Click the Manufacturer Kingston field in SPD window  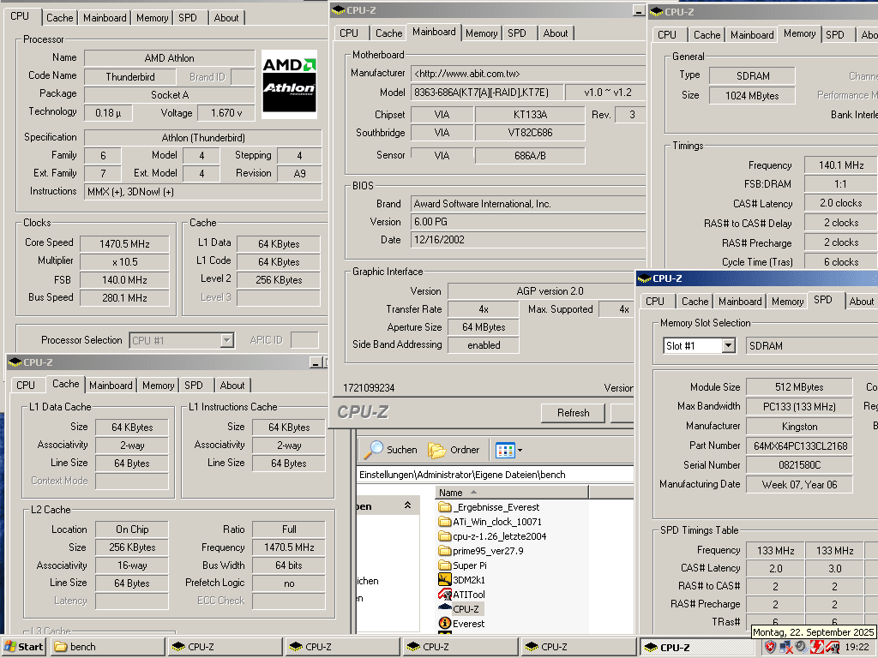click(x=800, y=427)
